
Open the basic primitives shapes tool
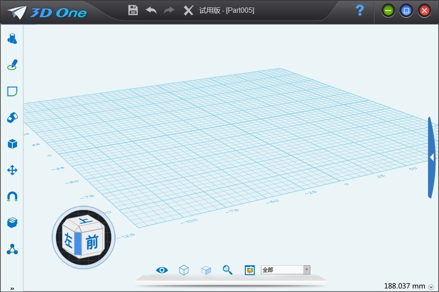point(12,39)
